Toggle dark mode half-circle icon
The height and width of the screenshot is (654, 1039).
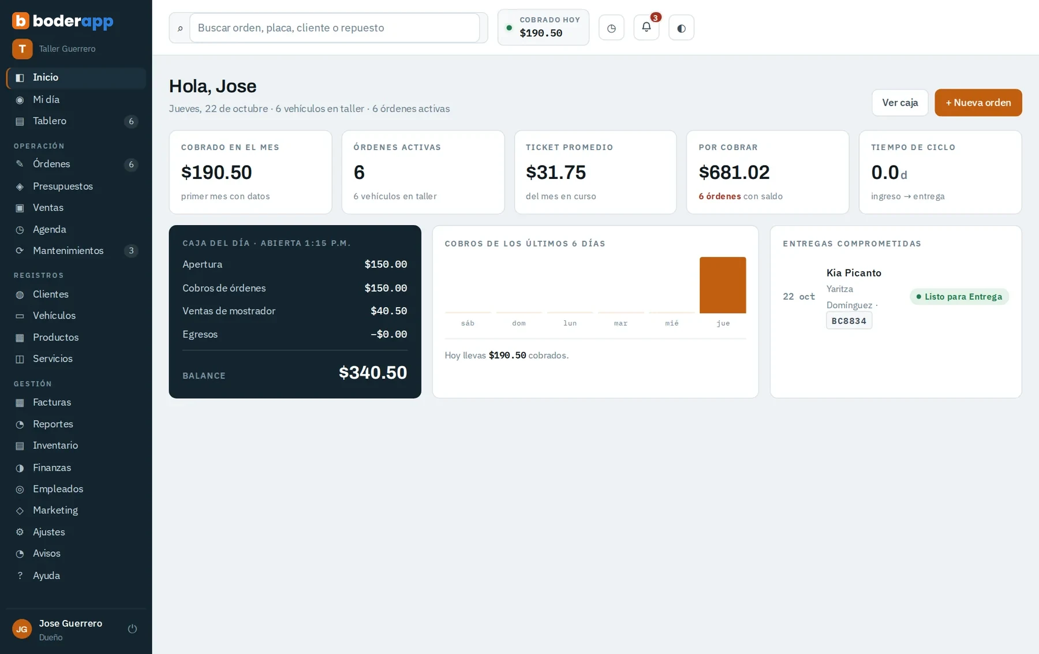pos(681,28)
